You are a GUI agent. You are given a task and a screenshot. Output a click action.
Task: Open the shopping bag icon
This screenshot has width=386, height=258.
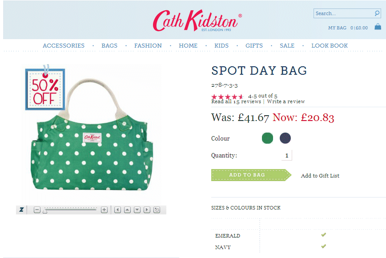click(378, 27)
